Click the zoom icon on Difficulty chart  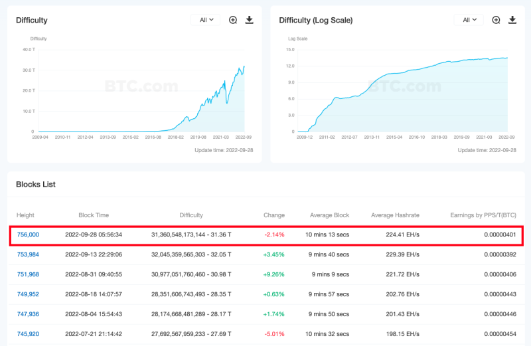[x=233, y=20]
